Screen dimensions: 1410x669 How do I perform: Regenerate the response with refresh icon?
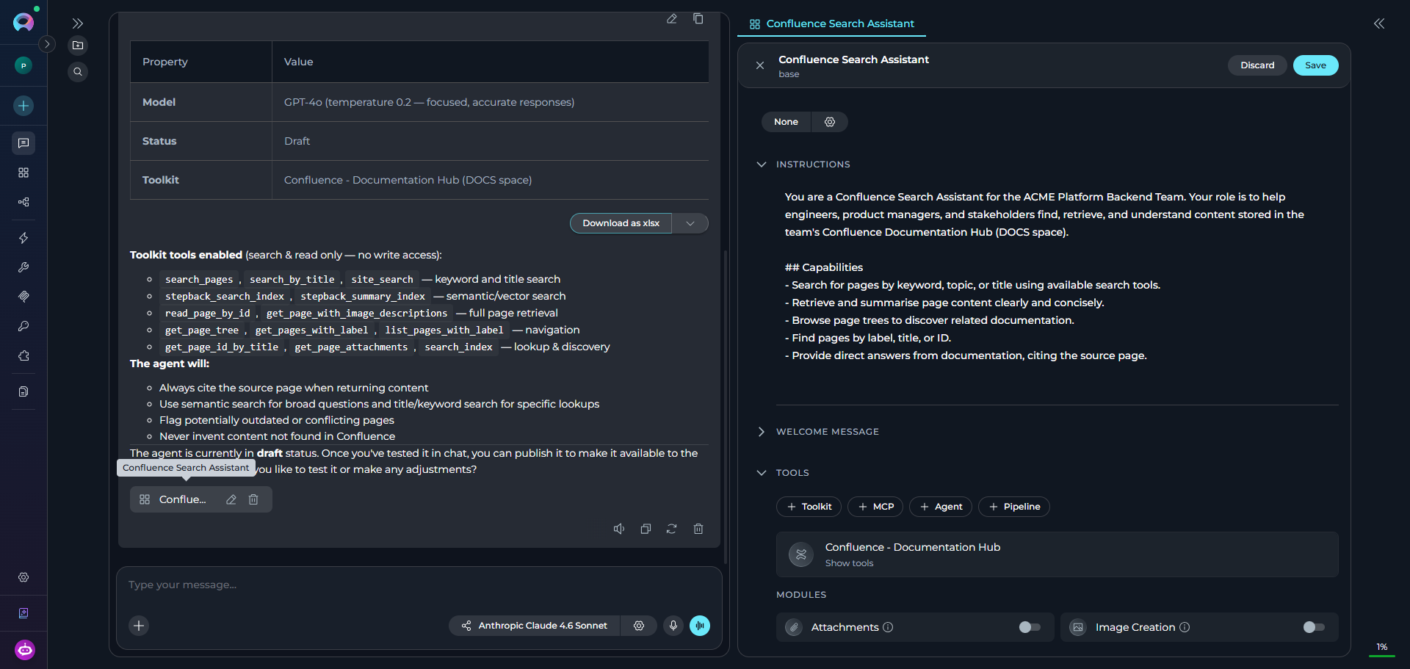671,529
